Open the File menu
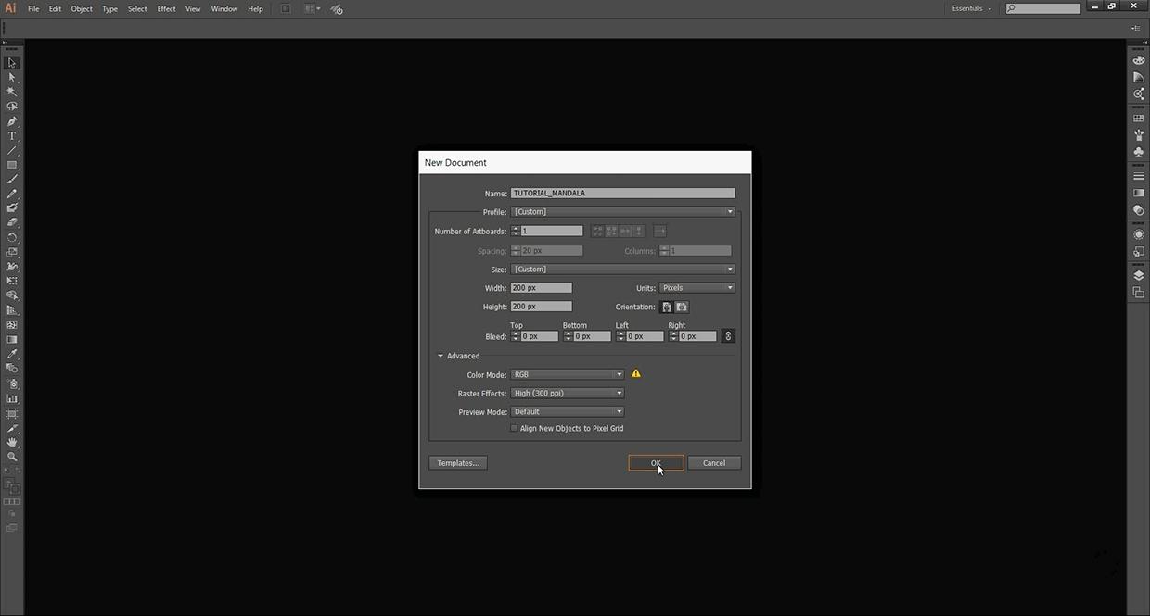Image resolution: width=1150 pixels, height=616 pixels. [x=33, y=8]
